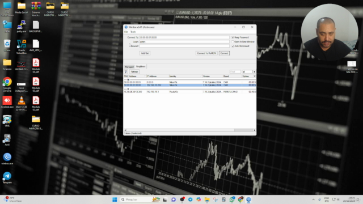
Task: Open WhatsApp from the taskbar
Action: point(232,199)
